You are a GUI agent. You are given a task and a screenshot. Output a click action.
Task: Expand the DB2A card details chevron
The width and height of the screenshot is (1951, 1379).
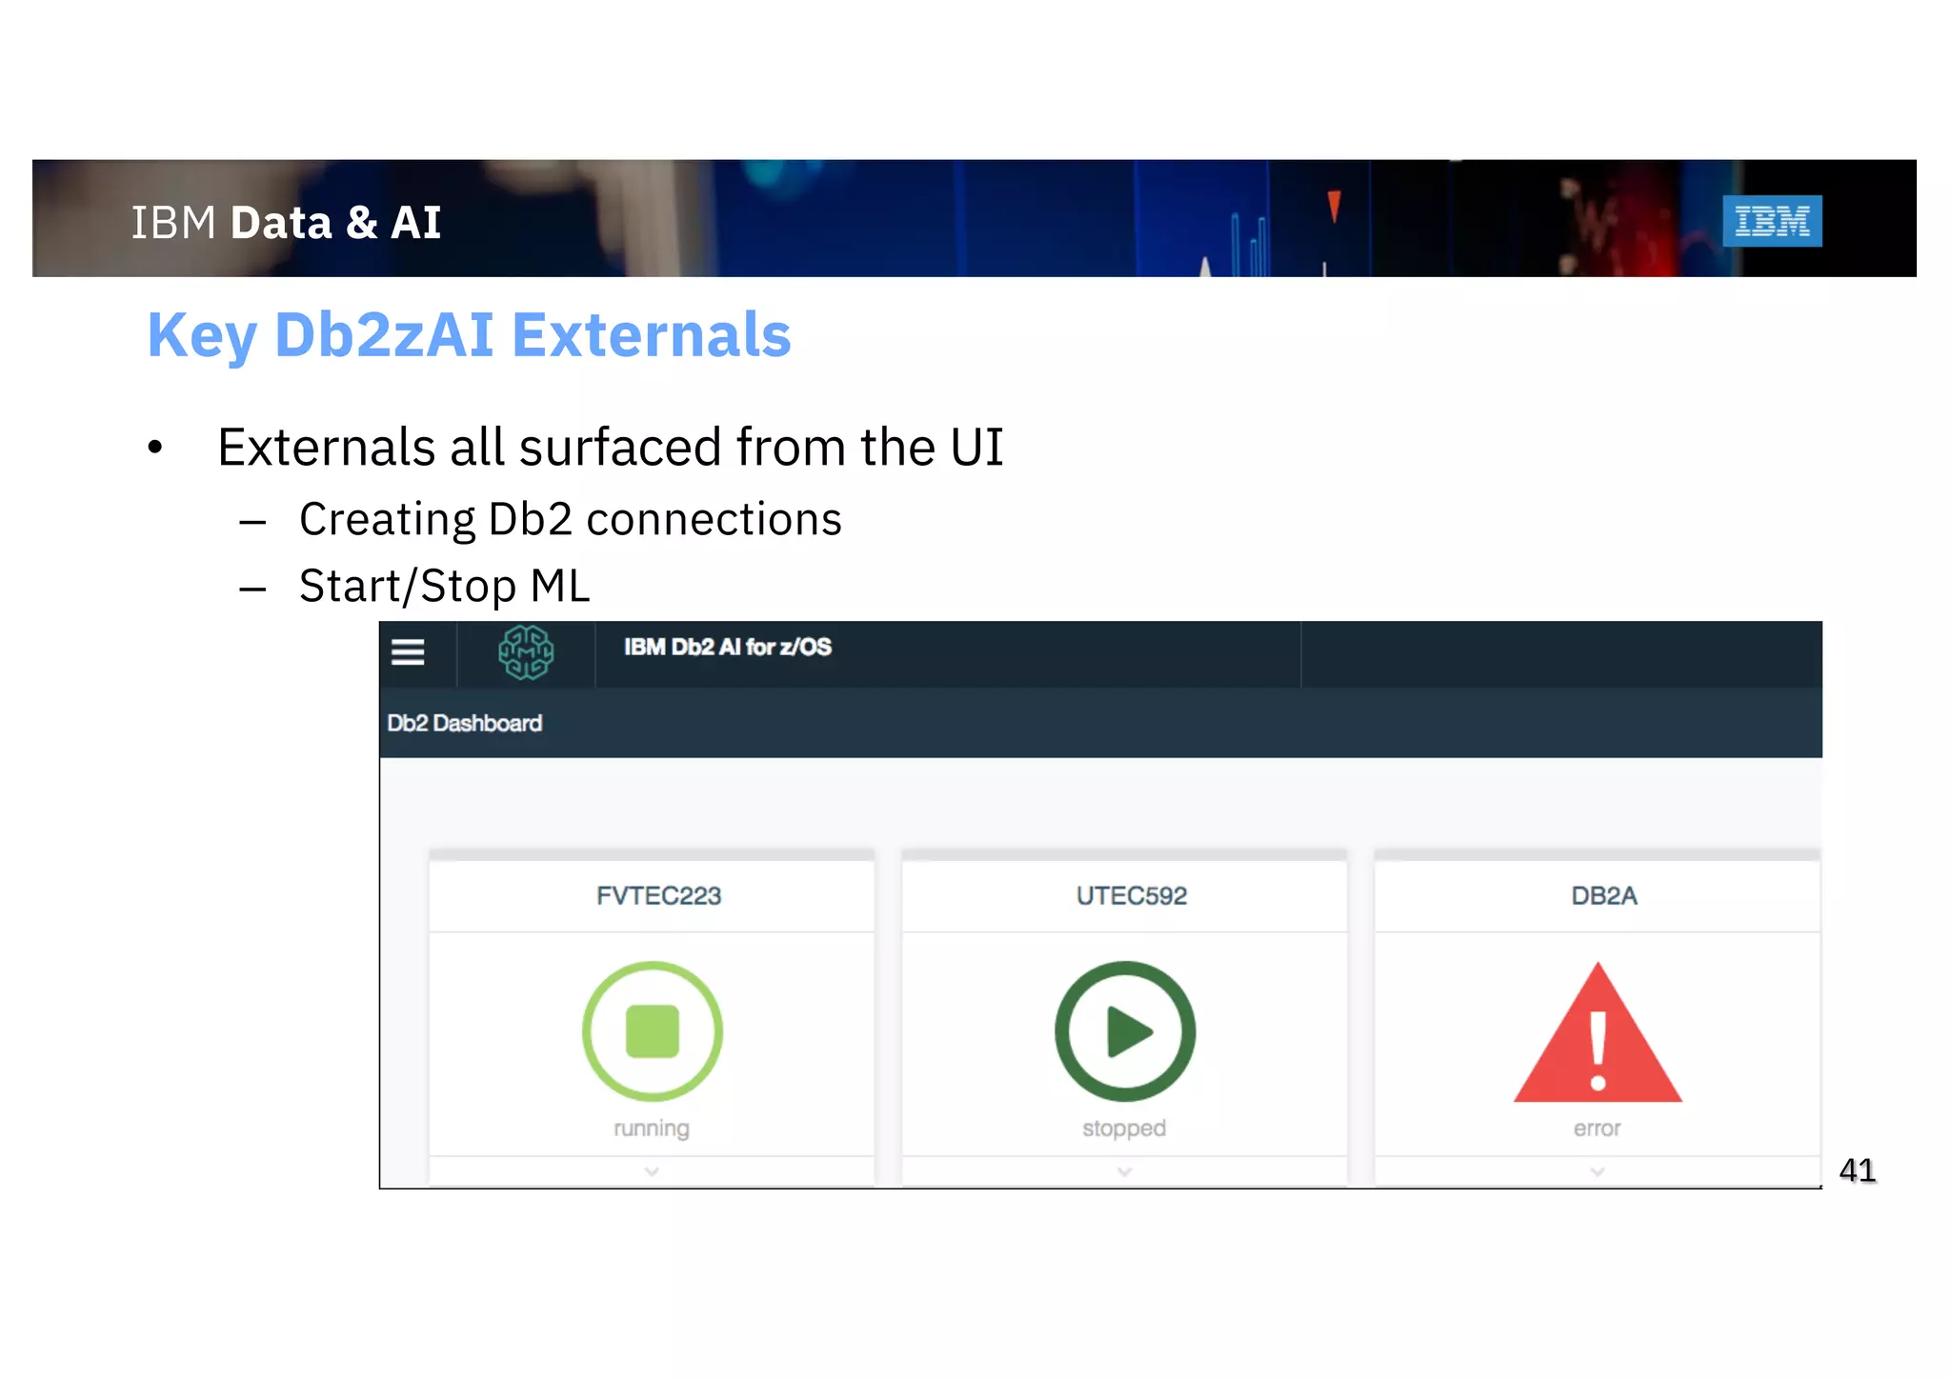[x=1598, y=1171]
